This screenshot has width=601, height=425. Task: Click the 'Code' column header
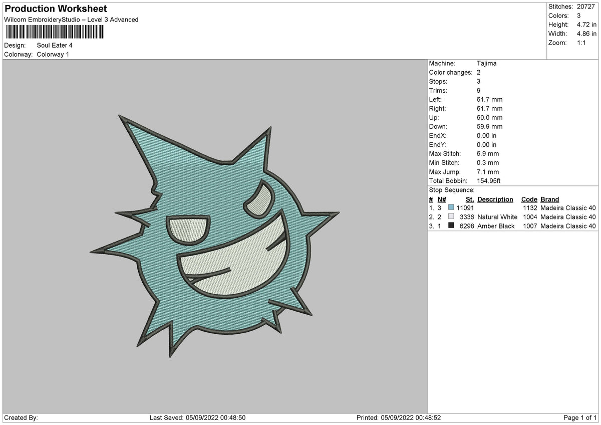tap(529, 199)
